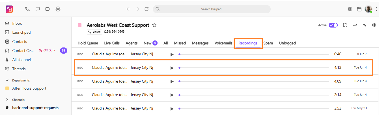Screen dimensions: 379x116
Task: Expand the Channels section
Action: tap(7, 100)
